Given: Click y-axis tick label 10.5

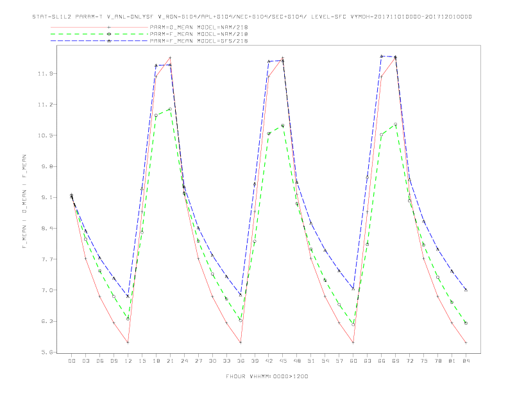Looking at the screenshot, I should pyautogui.click(x=45, y=135).
